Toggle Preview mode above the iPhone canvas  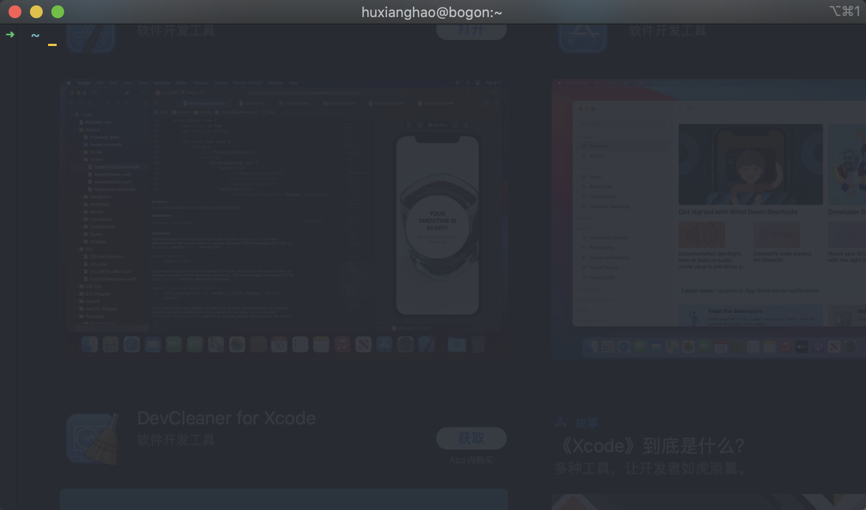pyautogui.click(x=437, y=125)
